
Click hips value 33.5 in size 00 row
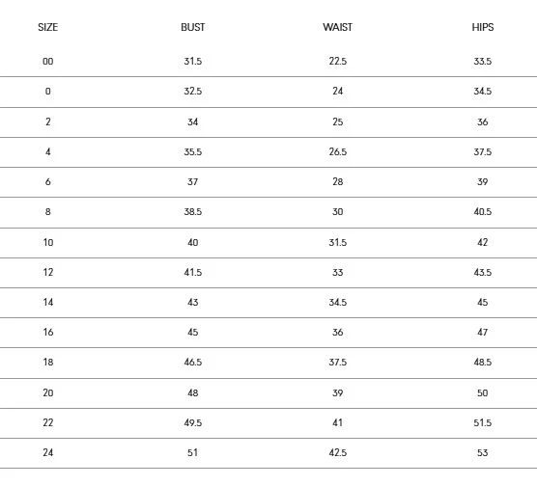(483, 61)
